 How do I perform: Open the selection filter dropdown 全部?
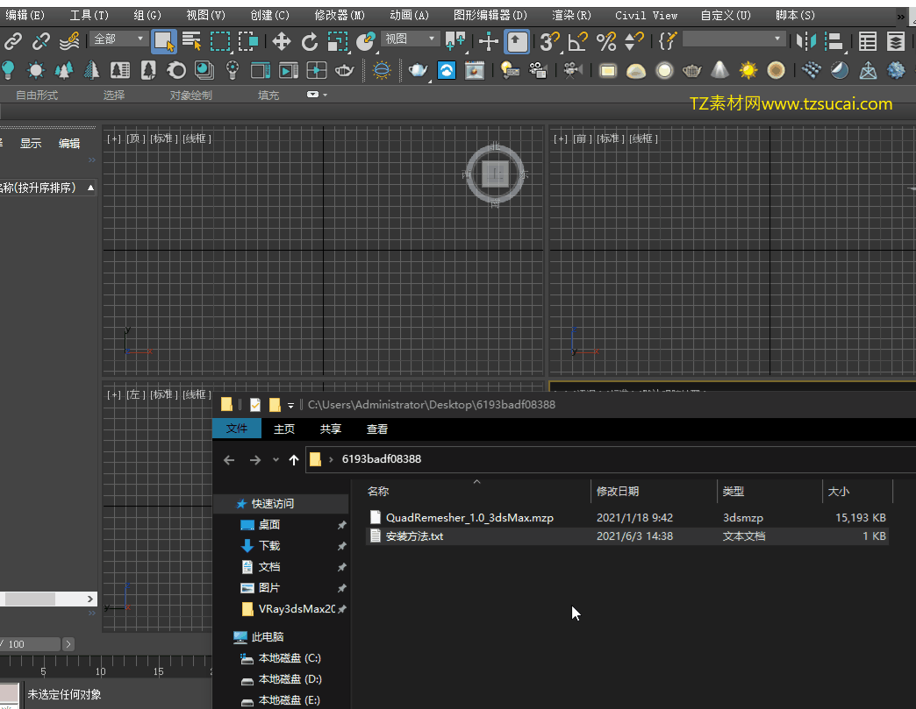click(x=118, y=39)
